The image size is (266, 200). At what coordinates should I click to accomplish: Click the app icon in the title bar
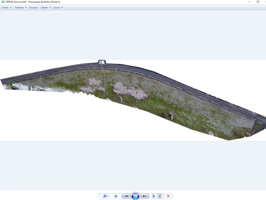coord(3,2)
